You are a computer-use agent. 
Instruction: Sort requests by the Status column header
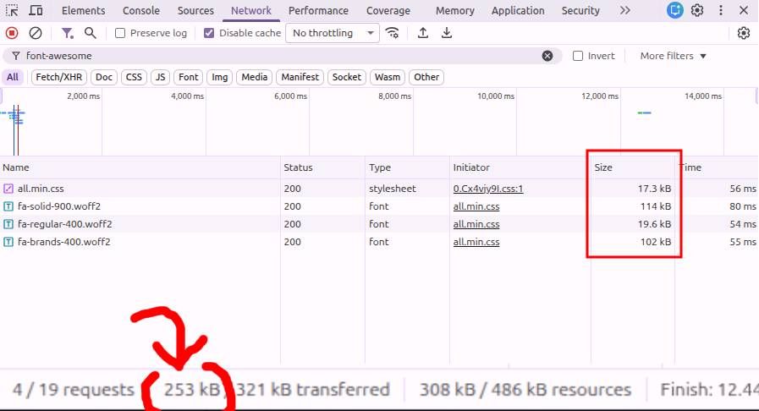(322, 167)
